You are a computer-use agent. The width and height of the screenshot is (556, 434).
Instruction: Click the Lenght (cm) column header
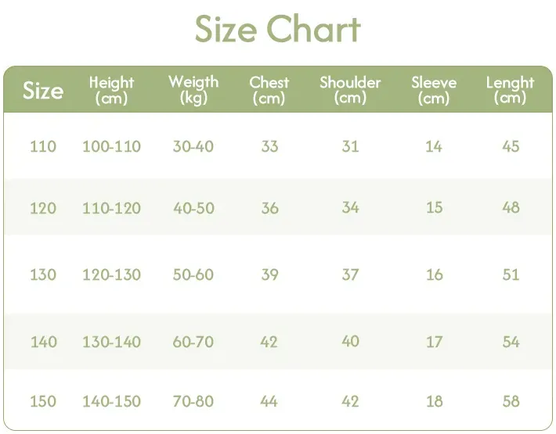[x=510, y=90]
